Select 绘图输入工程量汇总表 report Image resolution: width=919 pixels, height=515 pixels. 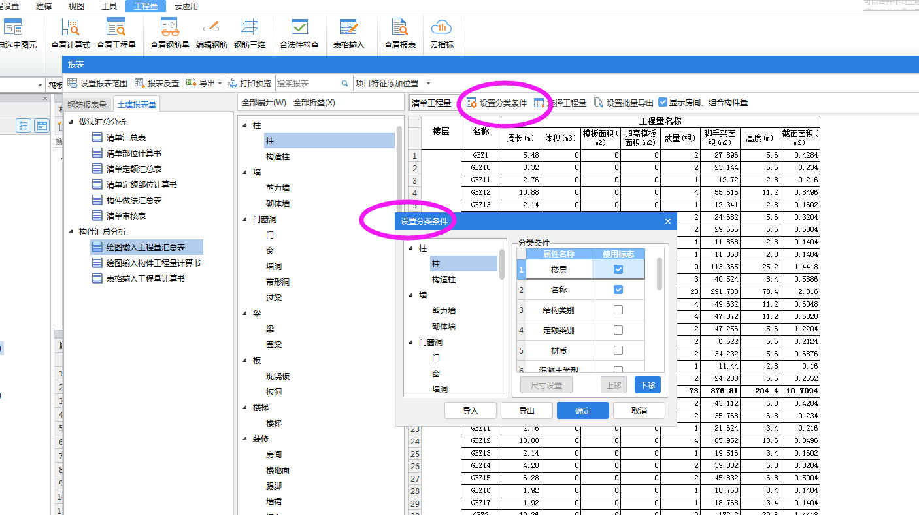coord(146,247)
